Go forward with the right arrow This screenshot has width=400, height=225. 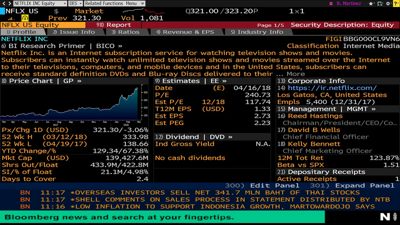(9, 3)
